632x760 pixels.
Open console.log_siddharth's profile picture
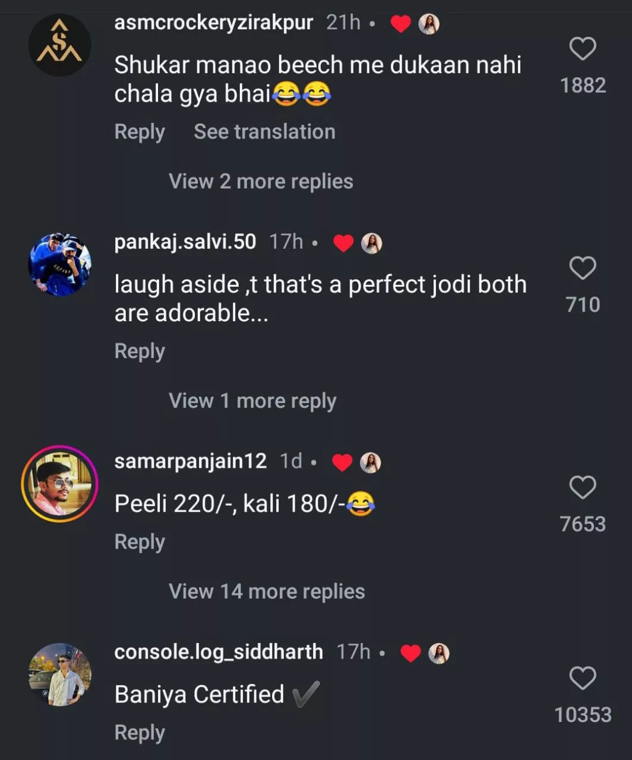tap(59, 674)
